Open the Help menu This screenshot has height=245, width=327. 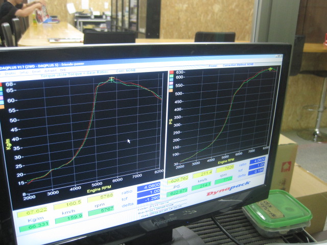[63, 70]
